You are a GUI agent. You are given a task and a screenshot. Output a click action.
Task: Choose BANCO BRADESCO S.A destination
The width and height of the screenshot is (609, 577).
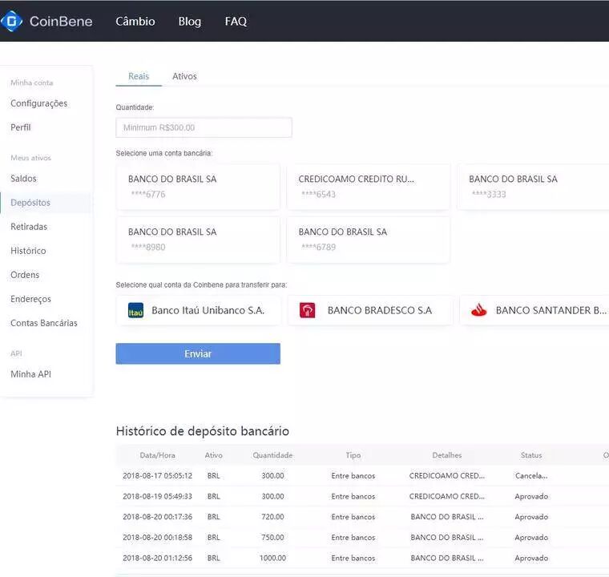pos(370,310)
